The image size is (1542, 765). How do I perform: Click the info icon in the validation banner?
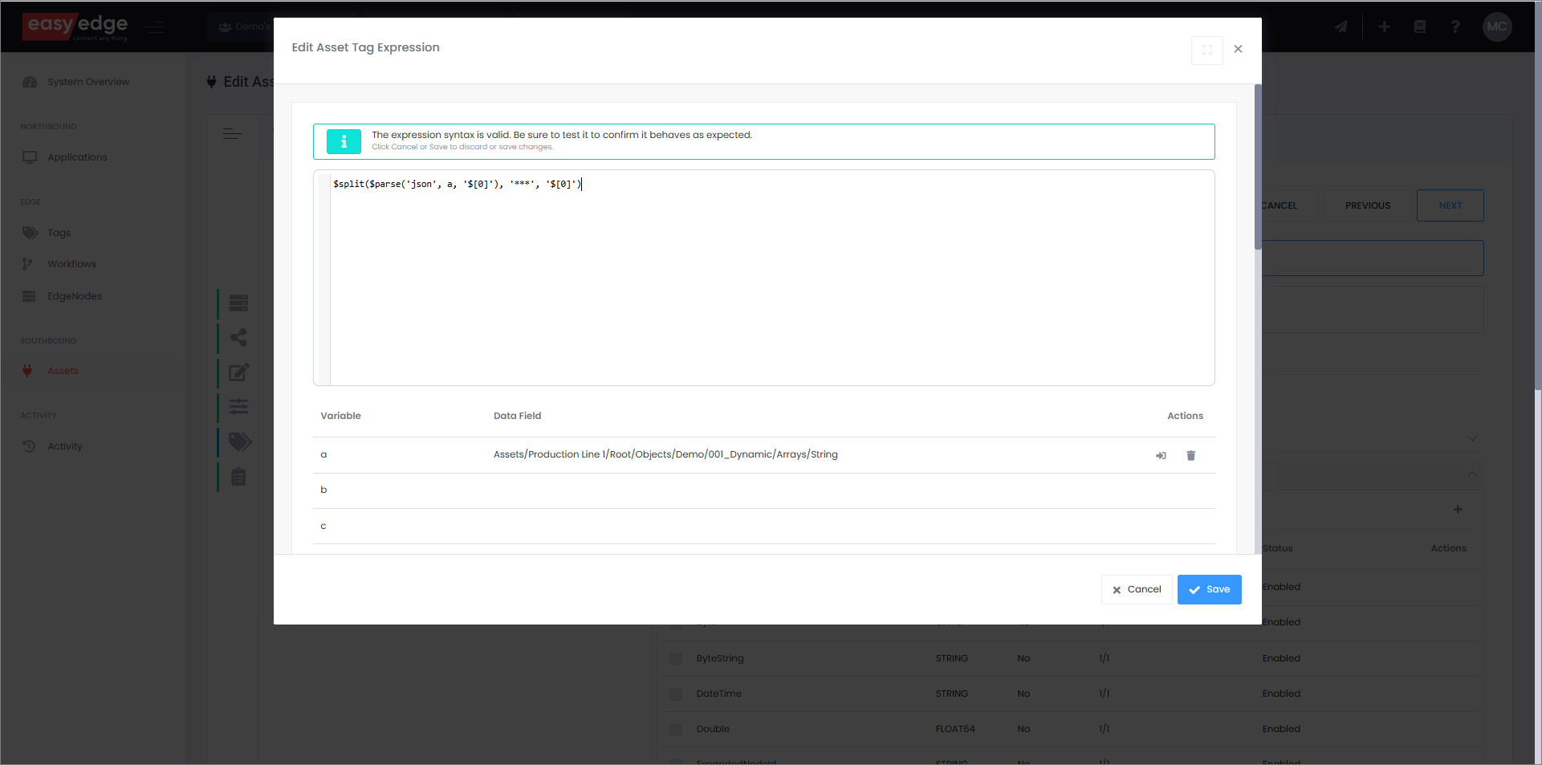pos(344,141)
